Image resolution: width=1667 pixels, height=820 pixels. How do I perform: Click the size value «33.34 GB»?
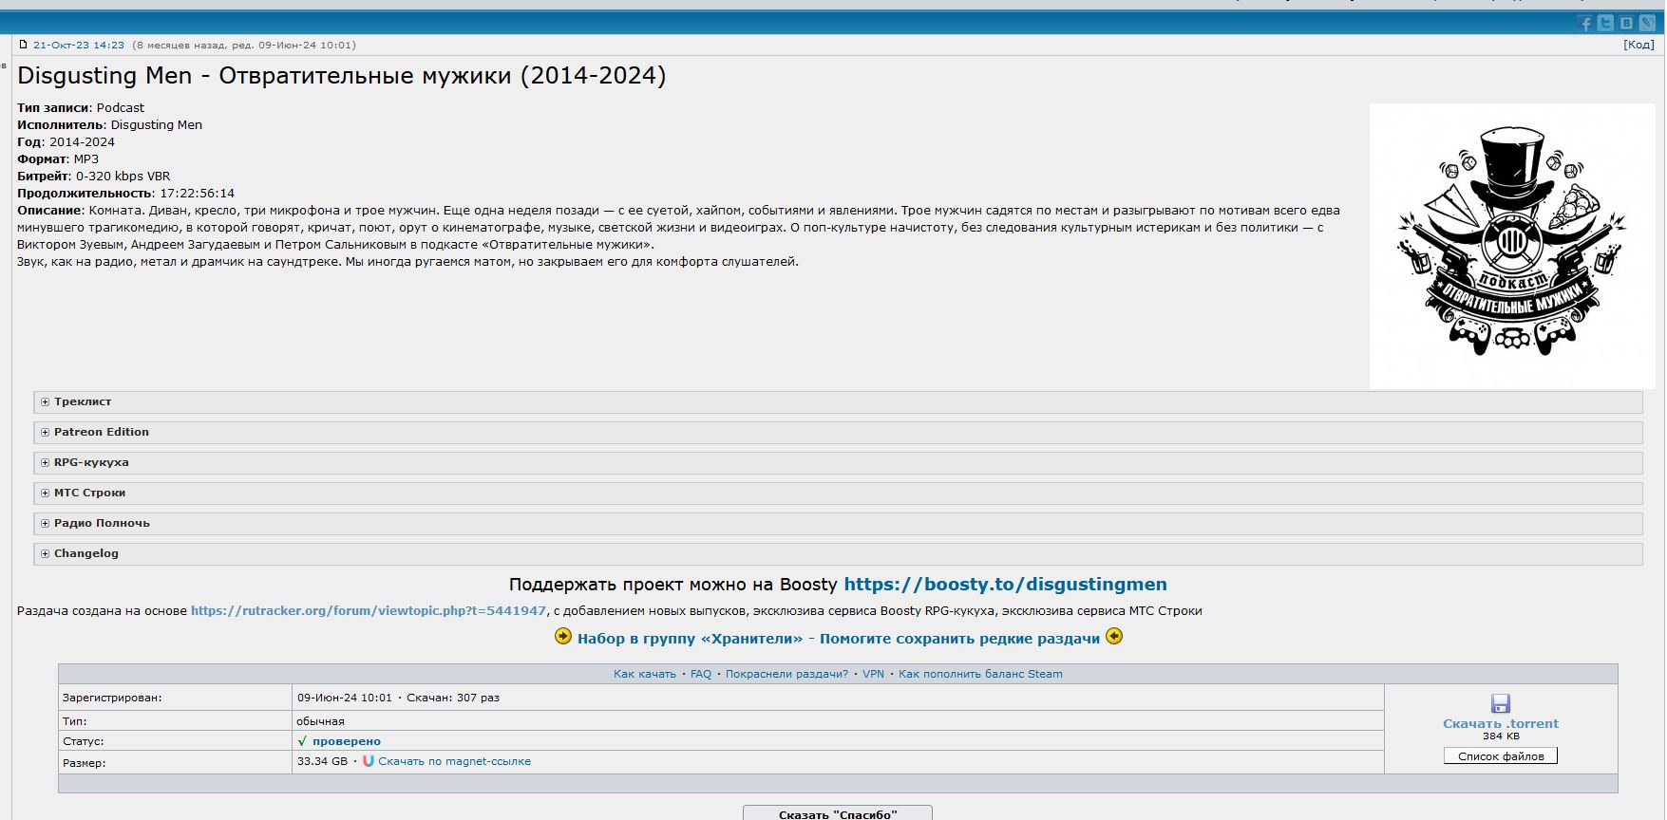[x=323, y=761]
